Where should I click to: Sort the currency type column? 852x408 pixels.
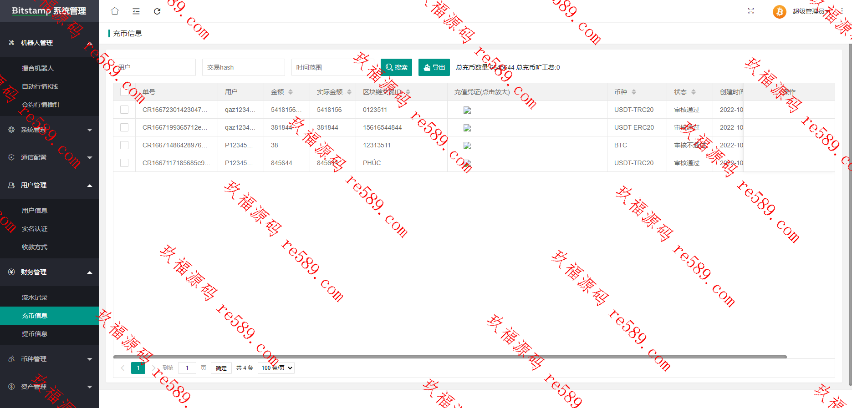coord(634,92)
